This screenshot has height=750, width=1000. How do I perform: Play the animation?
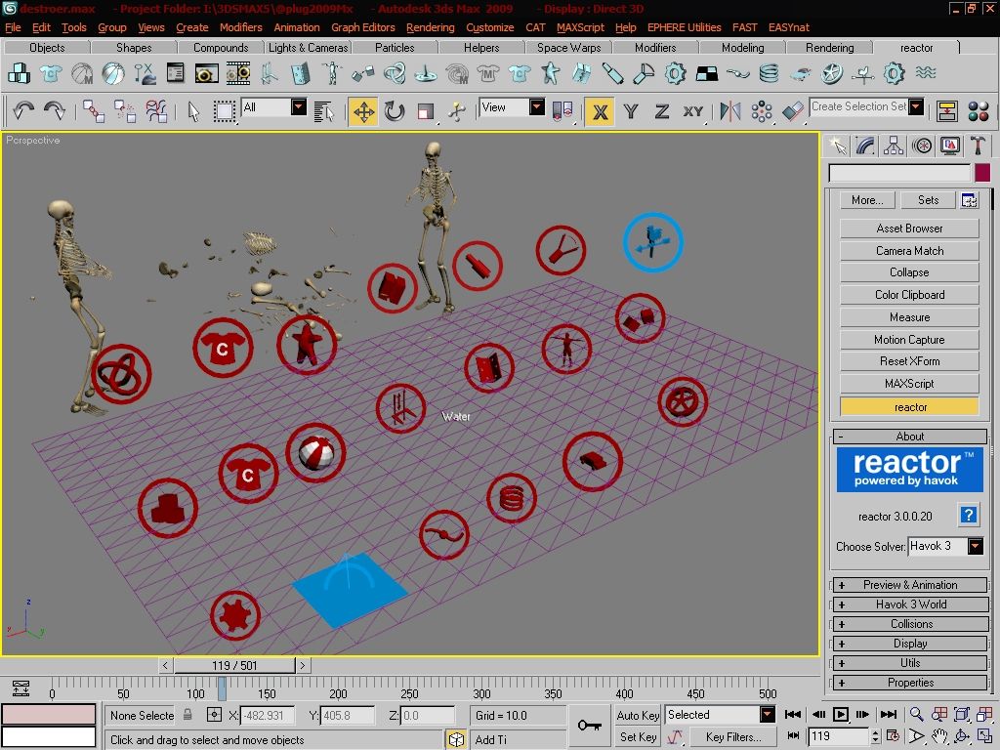click(841, 715)
